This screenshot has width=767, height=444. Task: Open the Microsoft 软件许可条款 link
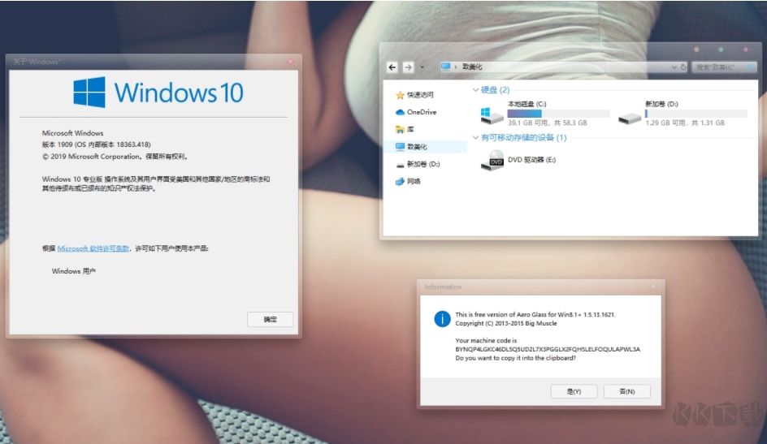coord(93,248)
